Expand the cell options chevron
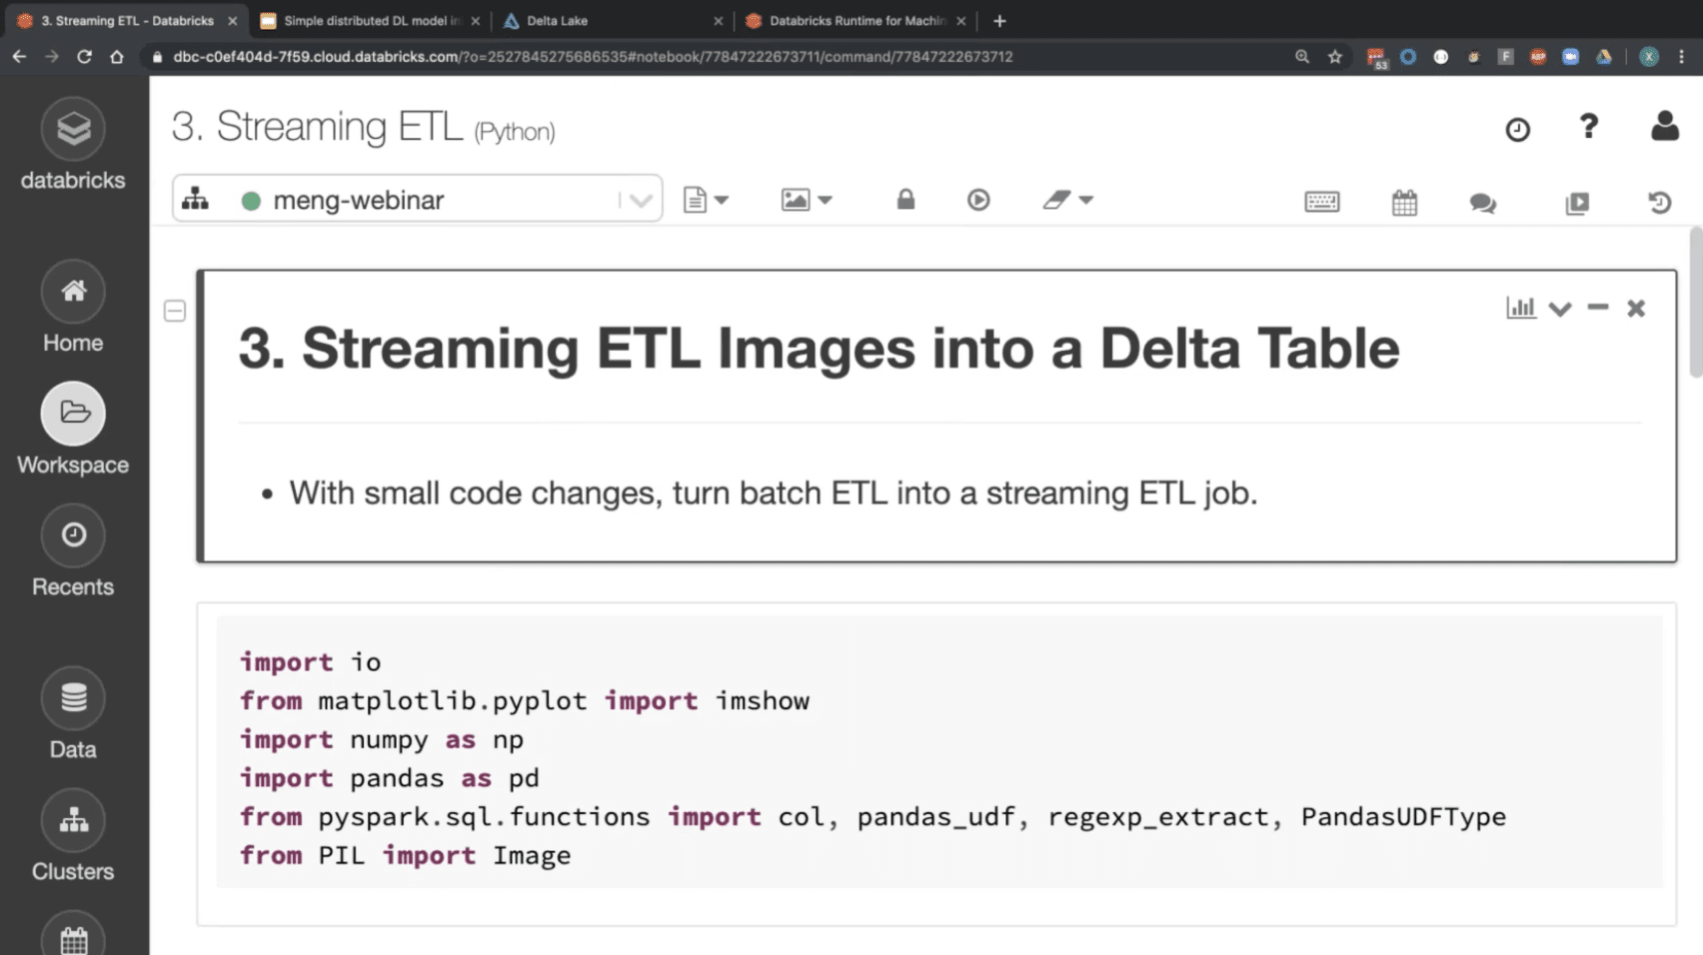 point(1559,309)
